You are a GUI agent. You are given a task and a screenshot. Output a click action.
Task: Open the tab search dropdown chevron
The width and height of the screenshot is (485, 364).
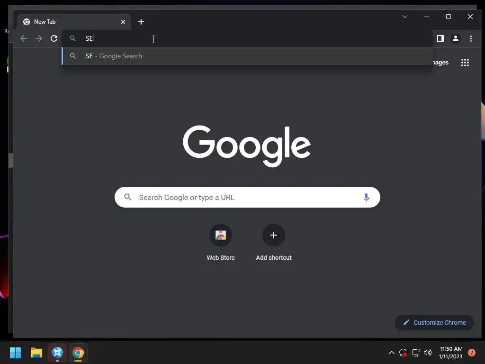[405, 17]
